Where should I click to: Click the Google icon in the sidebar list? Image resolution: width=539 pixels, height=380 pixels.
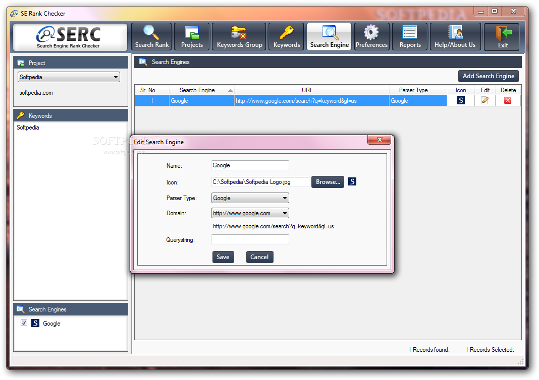(x=35, y=323)
